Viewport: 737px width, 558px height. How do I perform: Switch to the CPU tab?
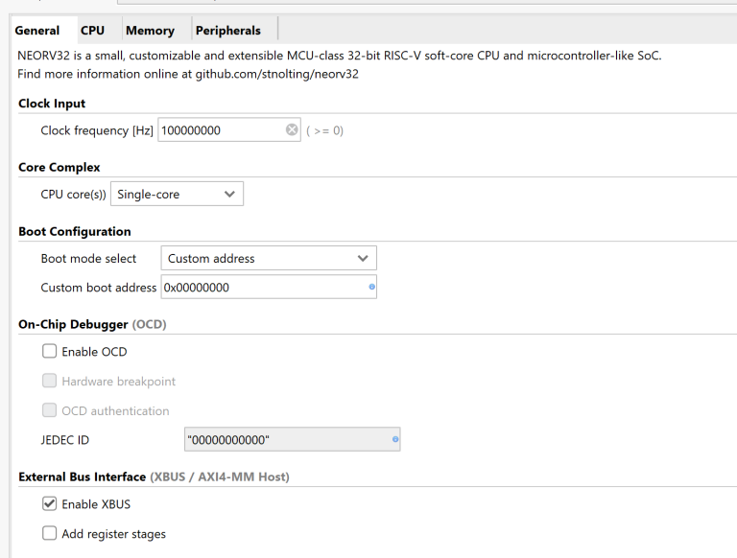pos(93,31)
